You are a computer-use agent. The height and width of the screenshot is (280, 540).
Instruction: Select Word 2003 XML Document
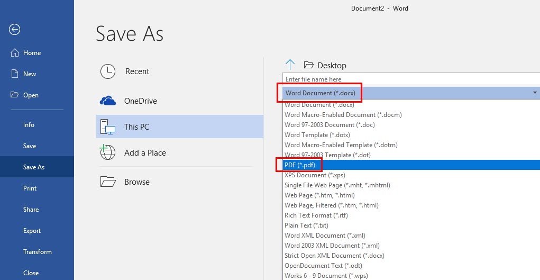(x=411, y=246)
